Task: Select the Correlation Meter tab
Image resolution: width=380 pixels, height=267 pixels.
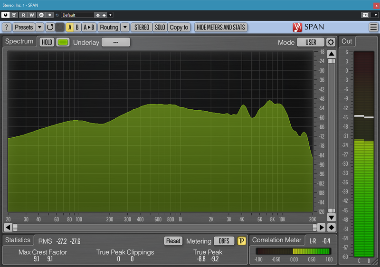Action: pos(276,240)
